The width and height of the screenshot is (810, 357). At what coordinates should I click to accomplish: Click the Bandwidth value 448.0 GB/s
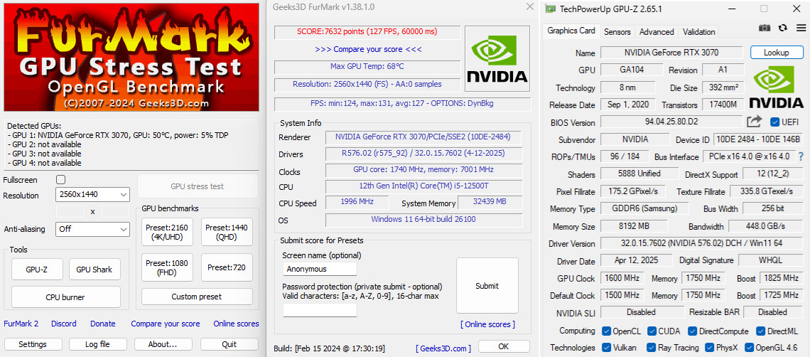[x=765, y=227]
